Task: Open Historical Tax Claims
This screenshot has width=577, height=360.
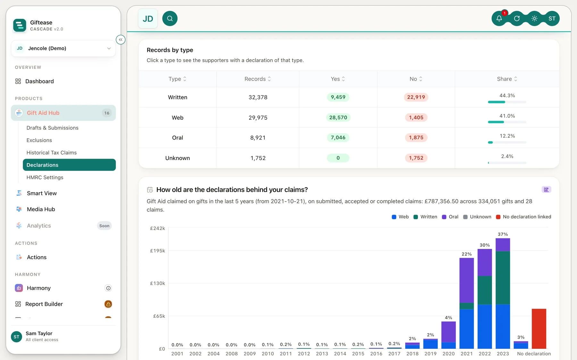Action: [52, 153]
